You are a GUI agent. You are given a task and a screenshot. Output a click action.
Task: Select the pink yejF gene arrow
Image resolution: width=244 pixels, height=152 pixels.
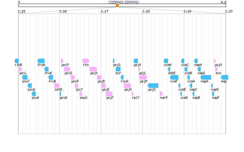[x=109, y=94]
